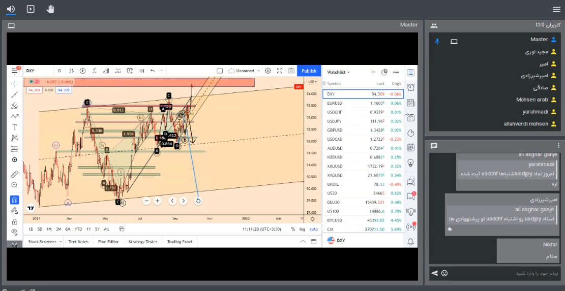Open the Strategy Tester tab
Screen dimensions: 565x291
pos(143,242)
